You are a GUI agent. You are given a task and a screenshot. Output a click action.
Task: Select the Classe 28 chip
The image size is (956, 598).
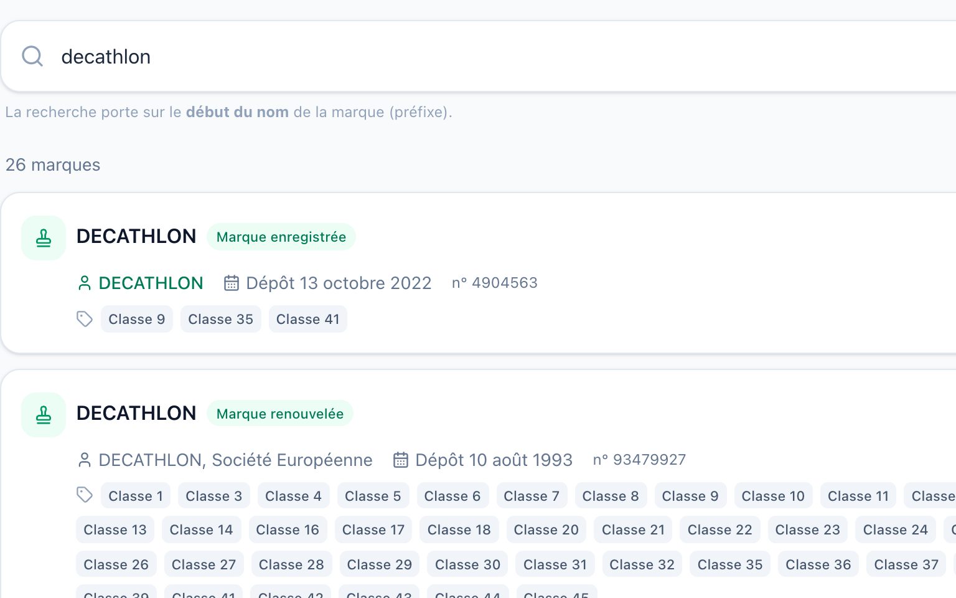click(291, 564)
